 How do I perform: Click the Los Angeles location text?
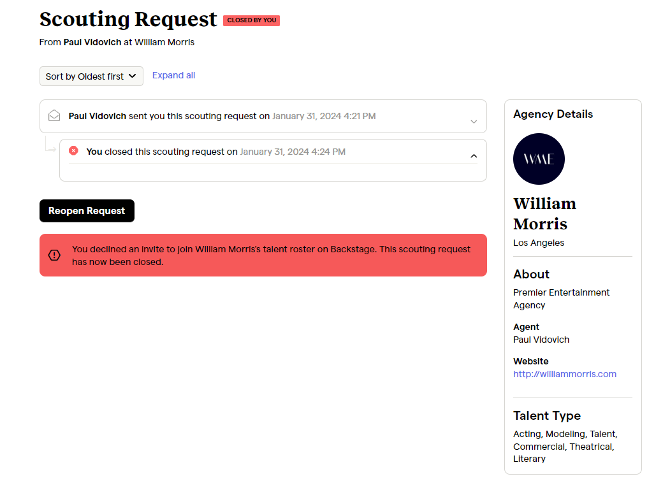point(538,243)
